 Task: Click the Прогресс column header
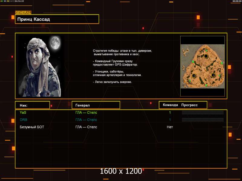[189, 105]
